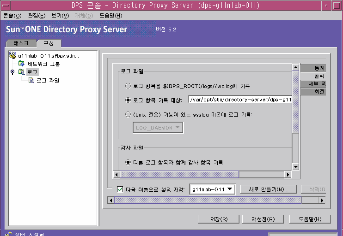Open the 편집(E) menu
This screenshot has width=343, height=236.
click(x=37, y=16)
